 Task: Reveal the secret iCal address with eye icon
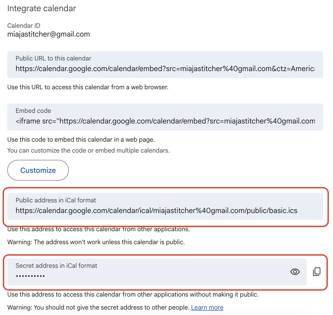[x=295, y=272]
